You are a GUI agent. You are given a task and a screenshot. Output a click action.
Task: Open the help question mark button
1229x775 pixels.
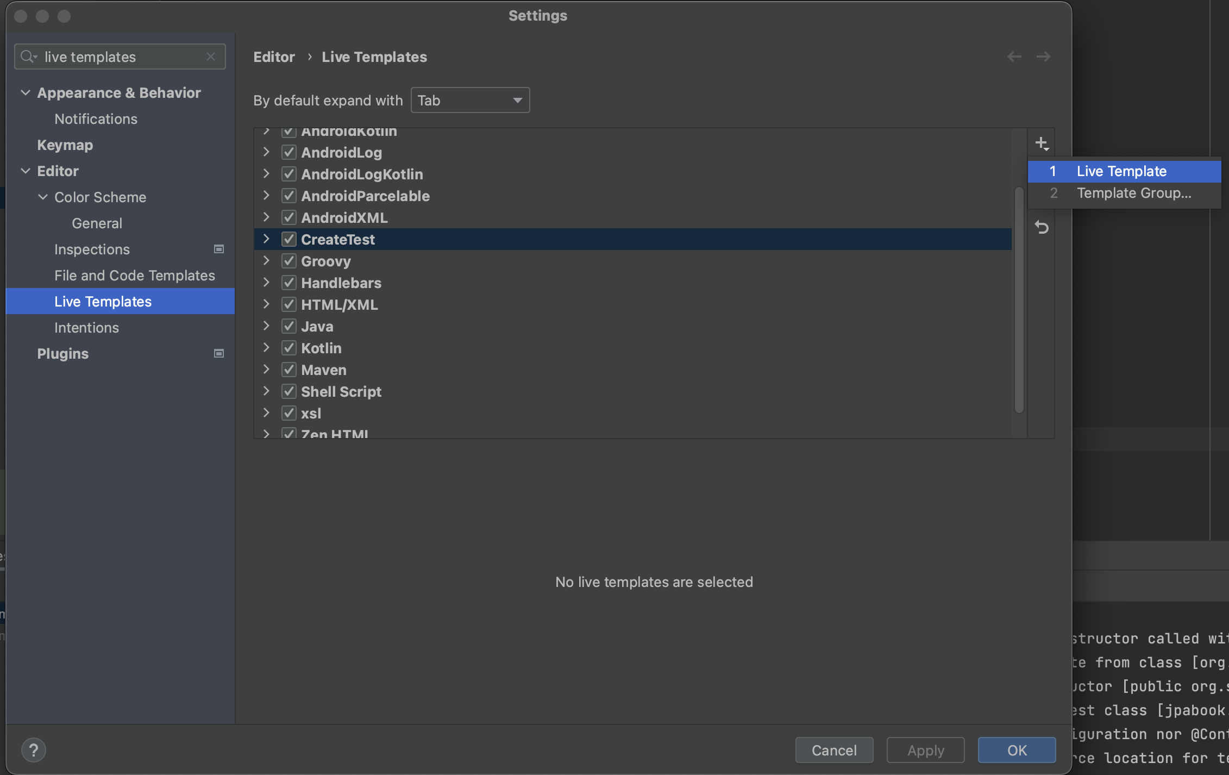tap(33, 750)
